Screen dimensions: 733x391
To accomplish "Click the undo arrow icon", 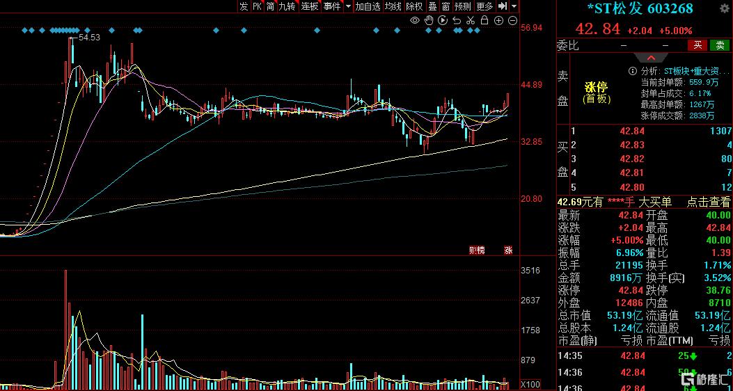I will tap(457, 20).
